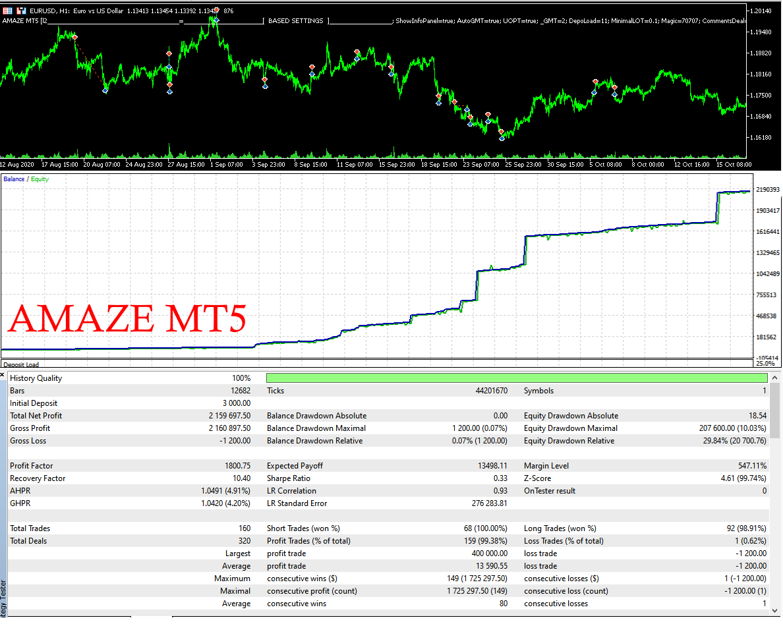
Task: Select the Balance Drawdown Absolute label
Action: [316, 416]
